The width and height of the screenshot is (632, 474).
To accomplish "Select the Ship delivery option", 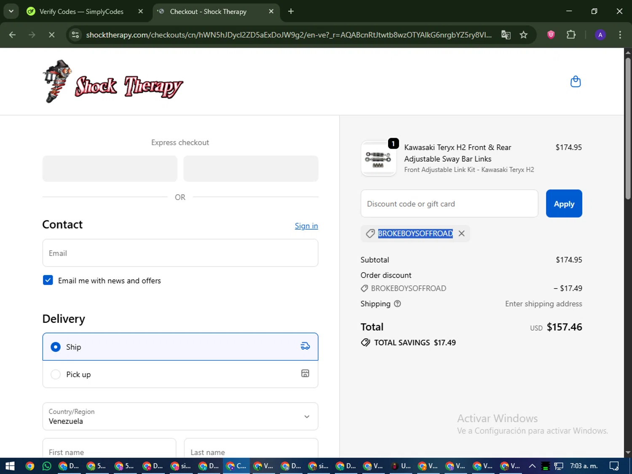I will pos(180,347).
